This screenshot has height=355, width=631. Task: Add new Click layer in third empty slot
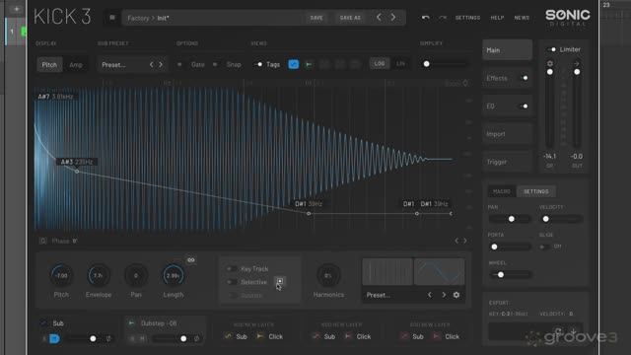(447, 336)
